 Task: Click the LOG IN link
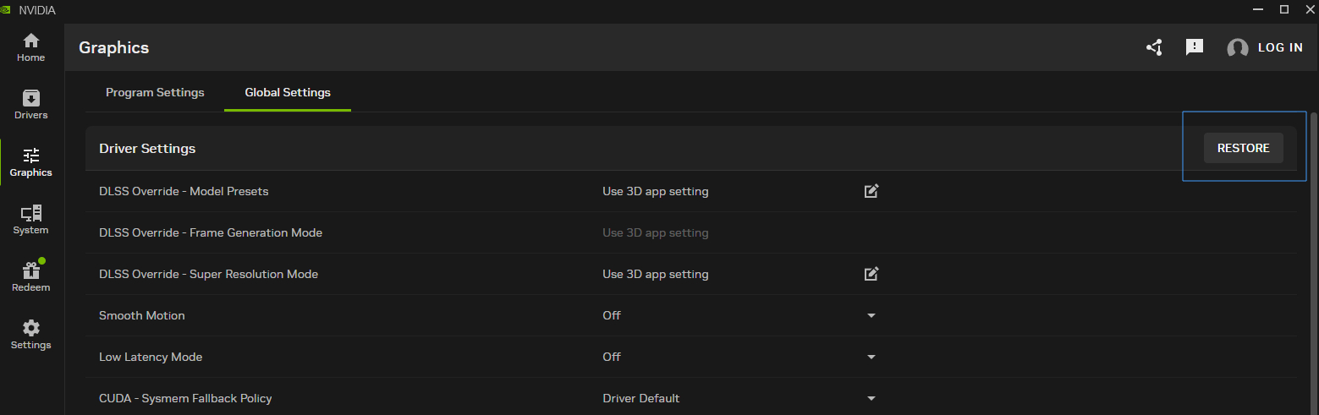pos(1280,47)
